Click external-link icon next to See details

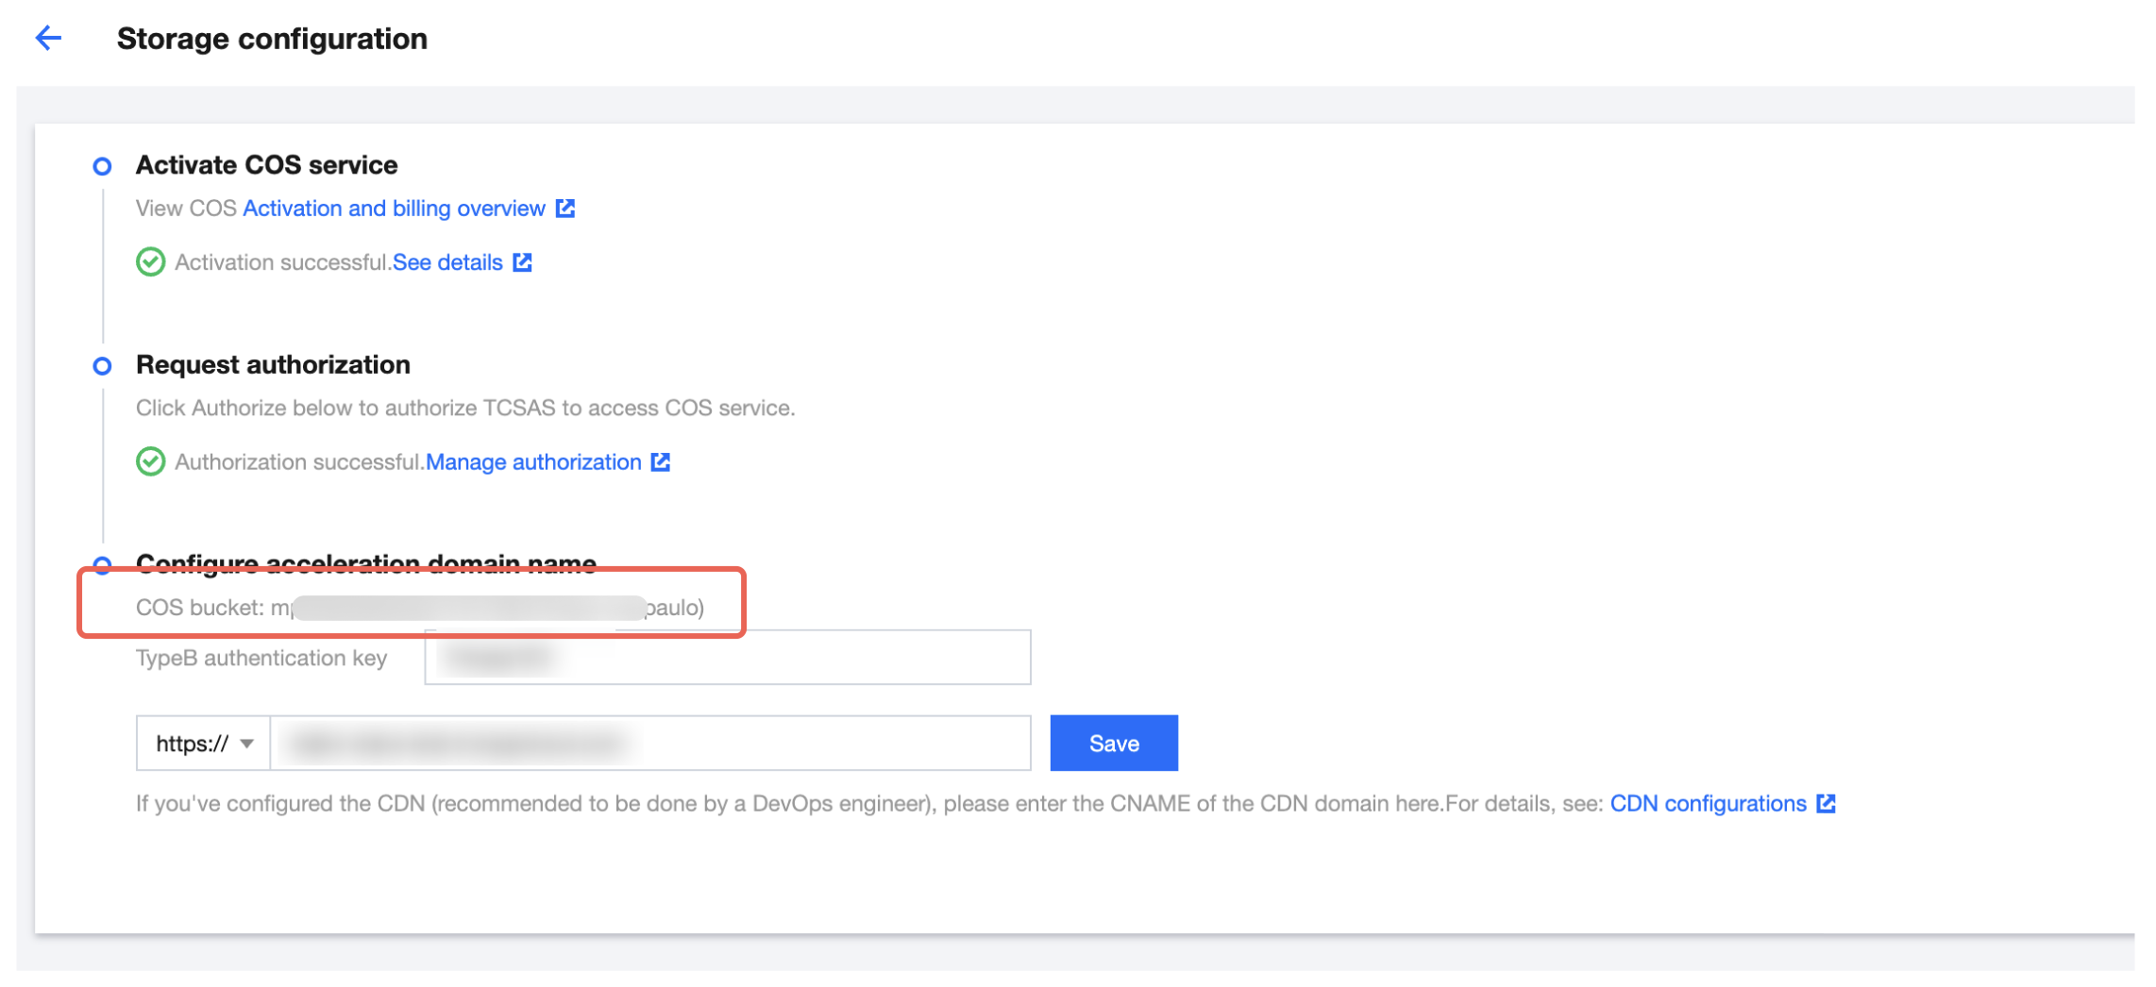coord(523,262)
